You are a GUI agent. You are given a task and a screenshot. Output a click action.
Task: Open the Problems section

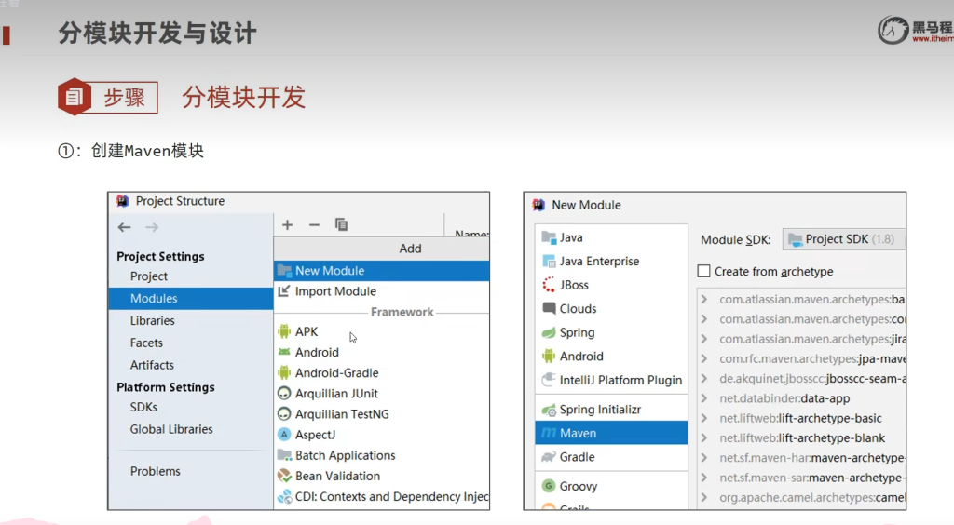coord(156,471)
